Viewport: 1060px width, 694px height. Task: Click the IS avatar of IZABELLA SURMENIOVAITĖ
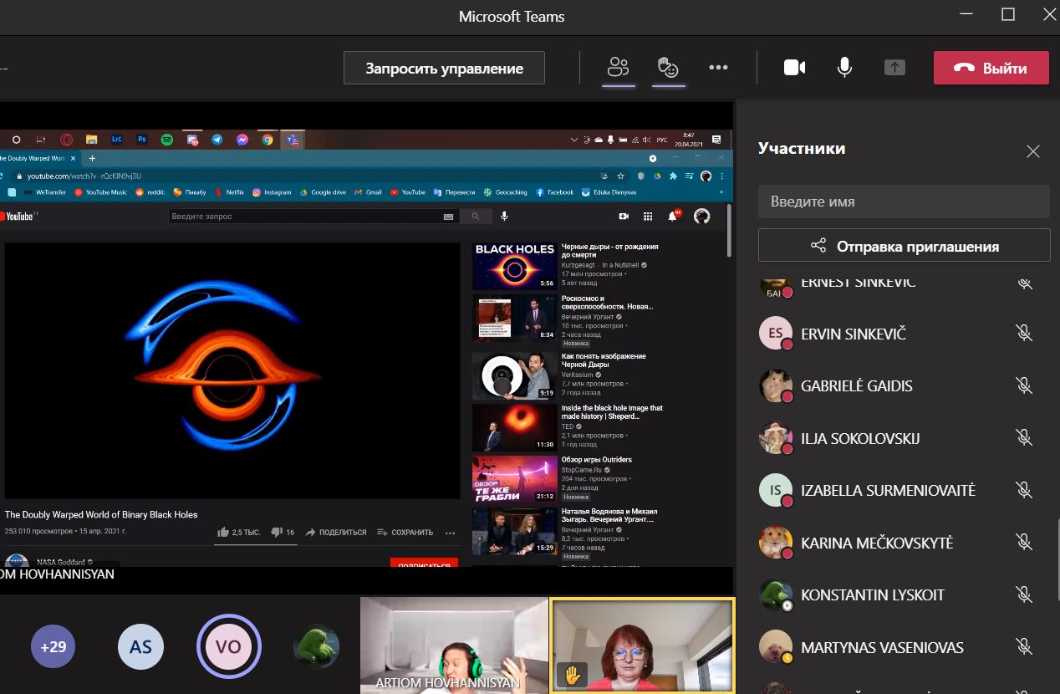click(776, 490)
